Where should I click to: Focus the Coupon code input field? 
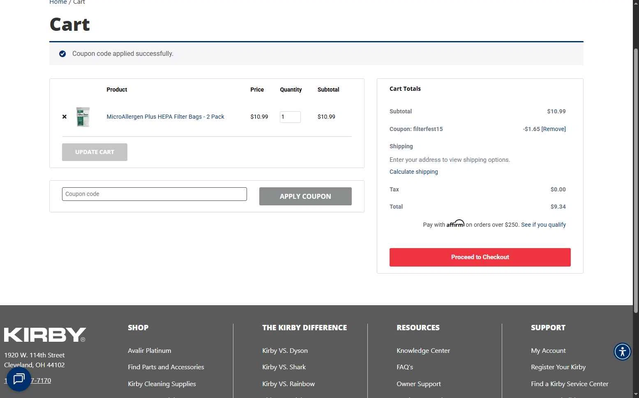coord(155,194)
